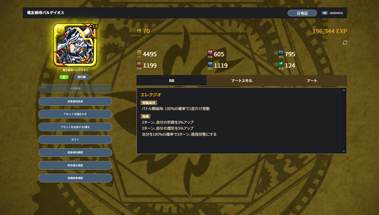
Task: Click the green agility stat icon
Action: [x=281, y=64]
